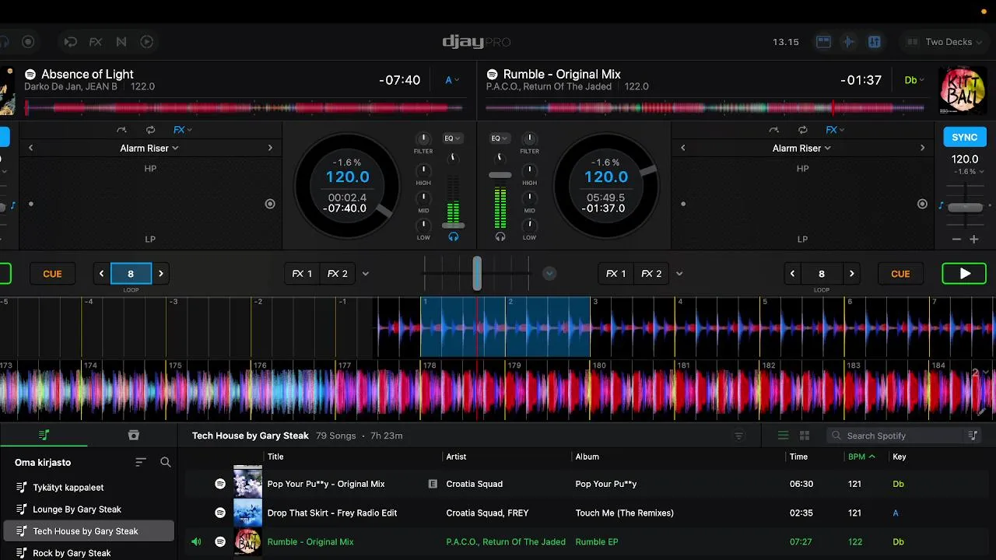Increase left deck loop length
Viewport: 996px width, 560px height.
[161, 274]
